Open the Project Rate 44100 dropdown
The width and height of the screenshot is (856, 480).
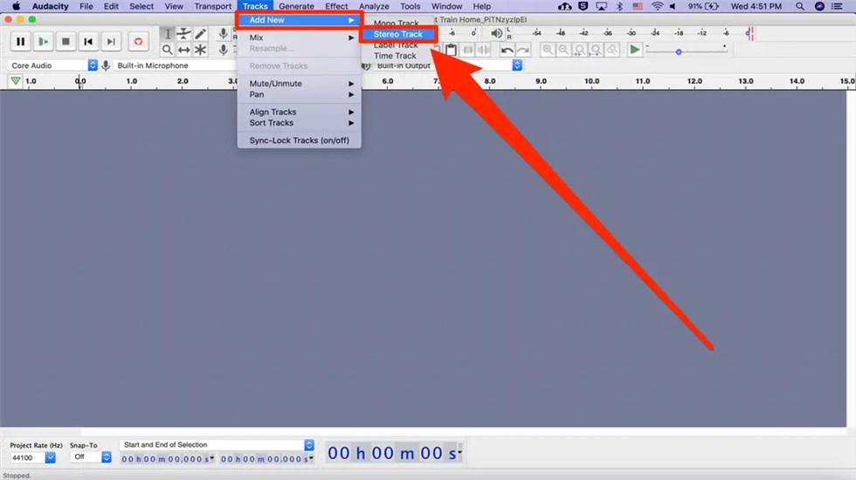32,457
